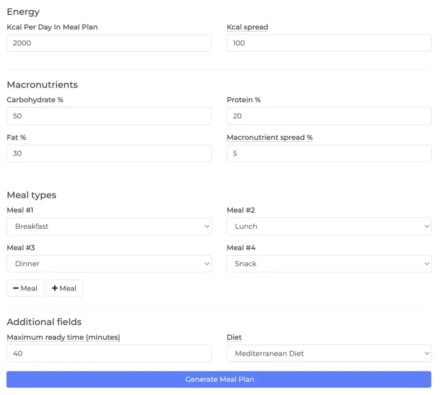The image size is (440, 395).
Task: Click the Generate Meal Plan button
Action: click(220, 379)
